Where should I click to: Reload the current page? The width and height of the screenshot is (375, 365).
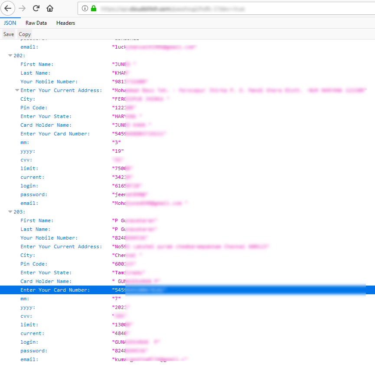pyautogui.click(x=36, y=8)
